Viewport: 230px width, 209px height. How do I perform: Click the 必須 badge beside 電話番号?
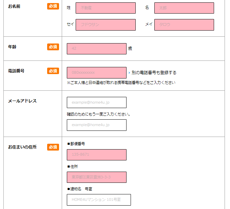coord(53,71)
